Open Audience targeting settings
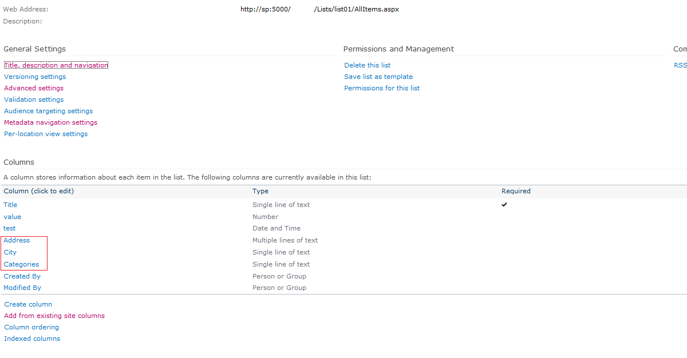The width and height of the screenshot is (687, 358). (x=48, y=111)
